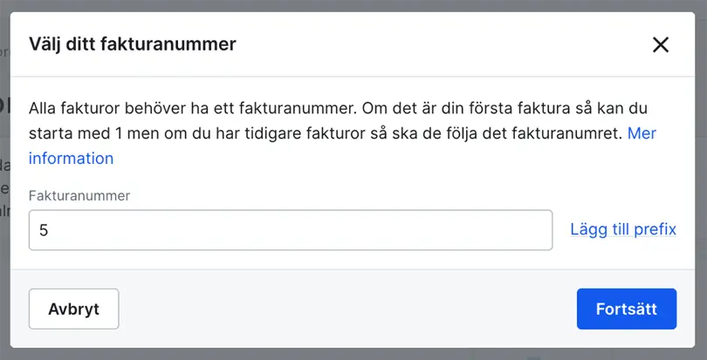Cancel invoice number selection via Avbryt
The width and height of the screenshot is (707, 360).
pos(73,309)
